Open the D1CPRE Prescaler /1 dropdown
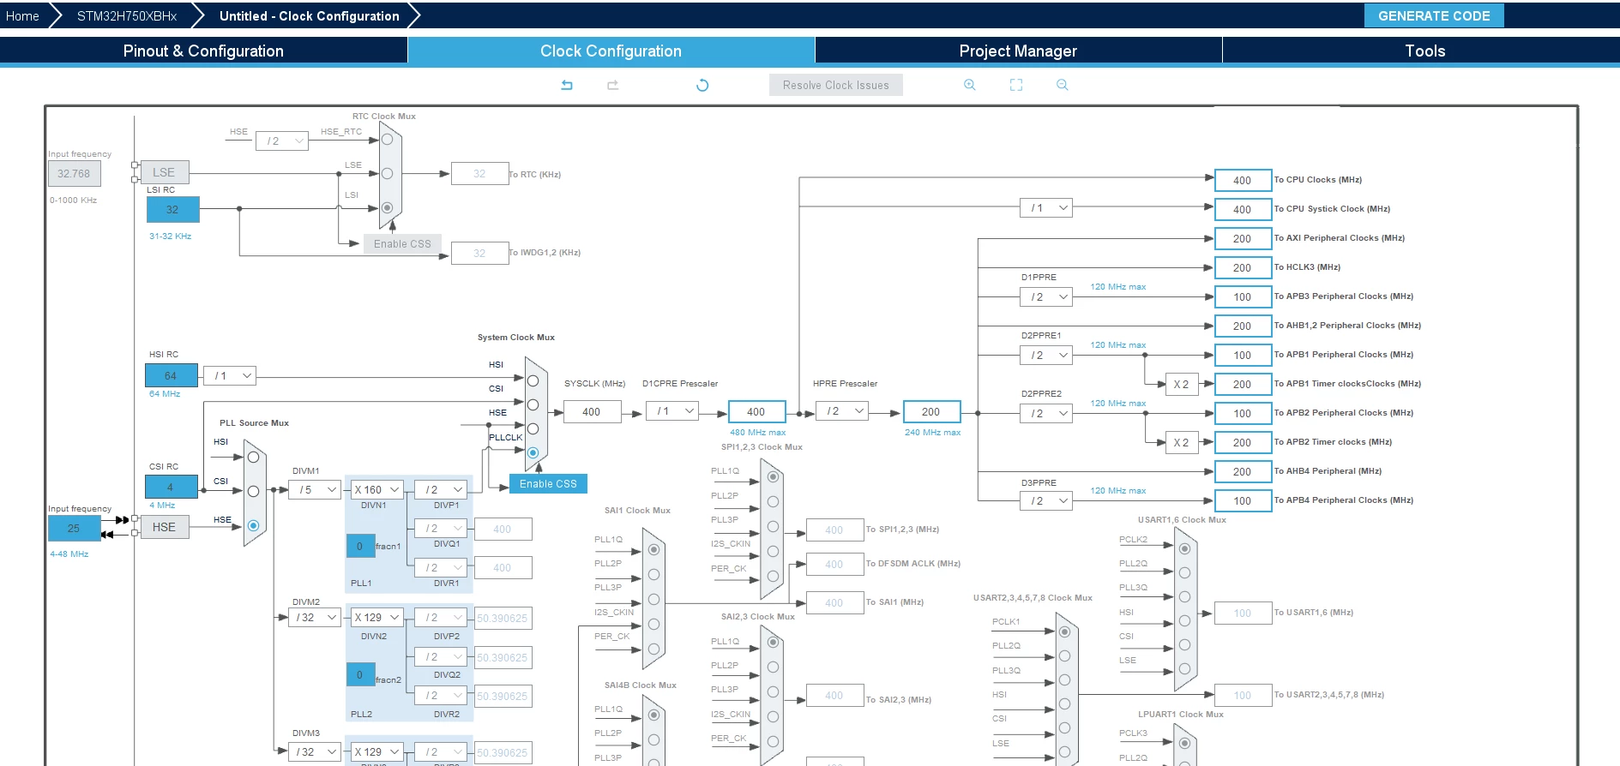Viewport: 1620px width, 766px height. click(x=671, y=411)
